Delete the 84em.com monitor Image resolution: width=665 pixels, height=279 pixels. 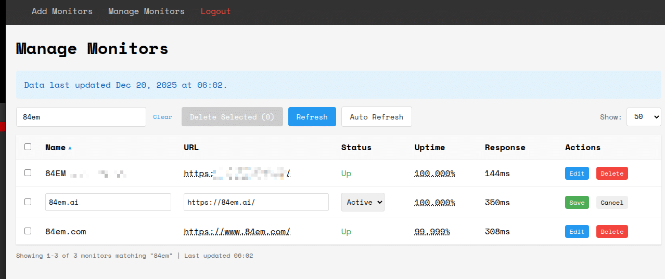tap(612, 232)
